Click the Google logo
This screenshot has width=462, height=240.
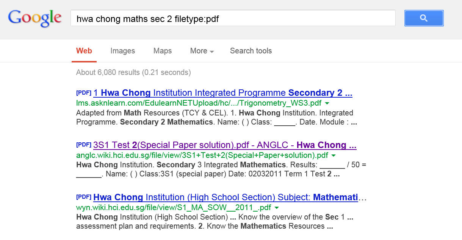pos(34,18)
